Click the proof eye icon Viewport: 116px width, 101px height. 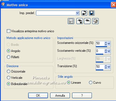tap(87, 21)
